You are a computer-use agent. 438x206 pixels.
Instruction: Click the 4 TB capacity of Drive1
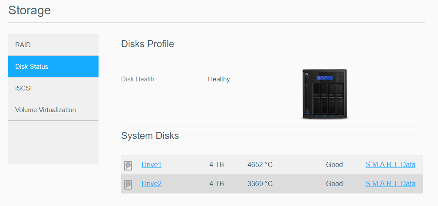[x=217, y=164]
